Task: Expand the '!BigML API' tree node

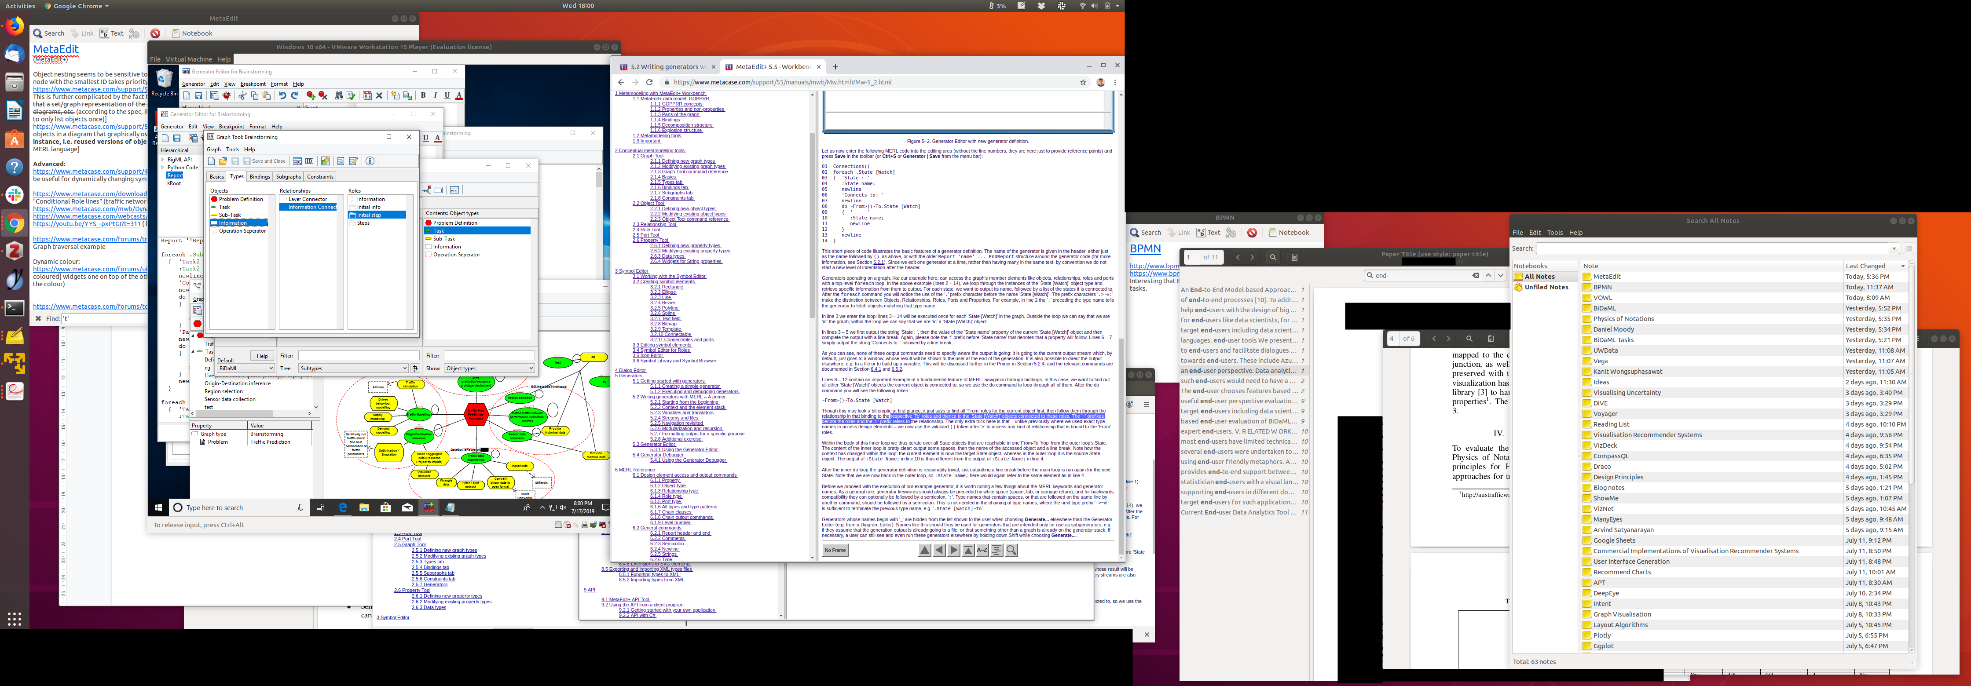Action: pos(162,160)
